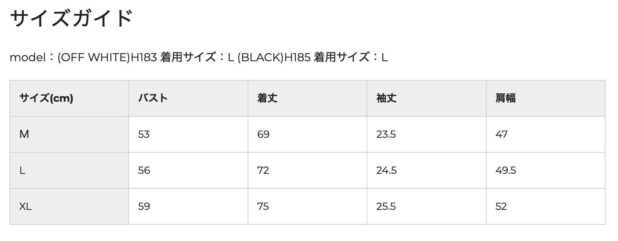Click the XL size row label
Image resolution: width=618 pixels, height=241 pixels.
[x=26, y=206]
